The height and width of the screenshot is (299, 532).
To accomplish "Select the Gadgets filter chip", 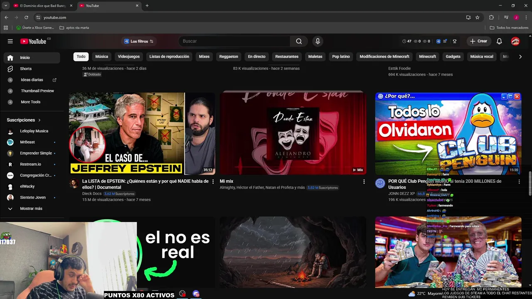I will 453,56.
